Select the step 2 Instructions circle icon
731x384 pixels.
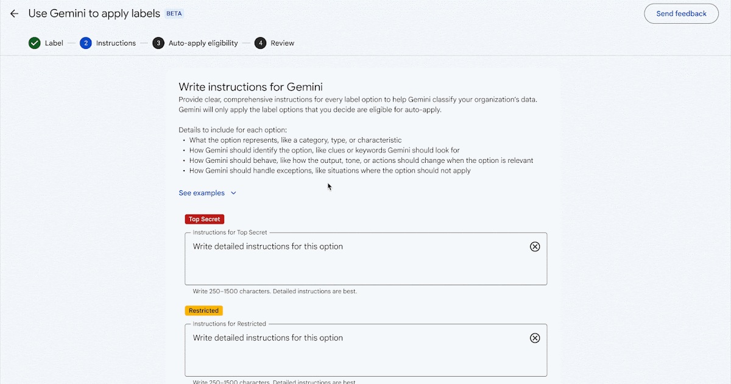86,43
